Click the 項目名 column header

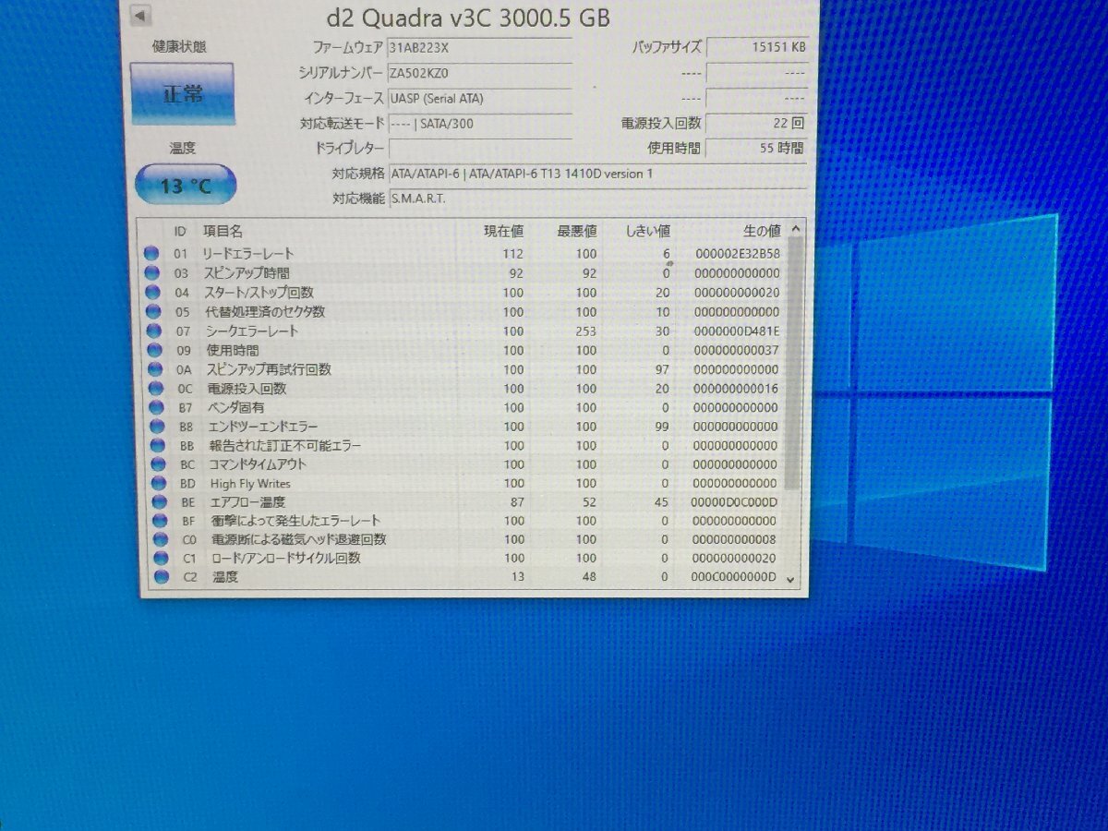(x=223, y=232)
